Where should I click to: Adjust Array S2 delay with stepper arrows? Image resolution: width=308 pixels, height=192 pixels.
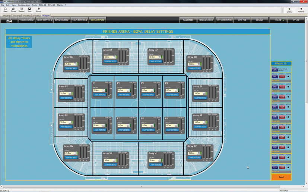(204, 122)
